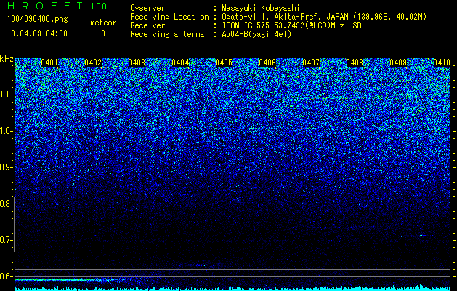457x291 pixels.
Task: Click the 0404 time marker
Action: click(180, 63)
